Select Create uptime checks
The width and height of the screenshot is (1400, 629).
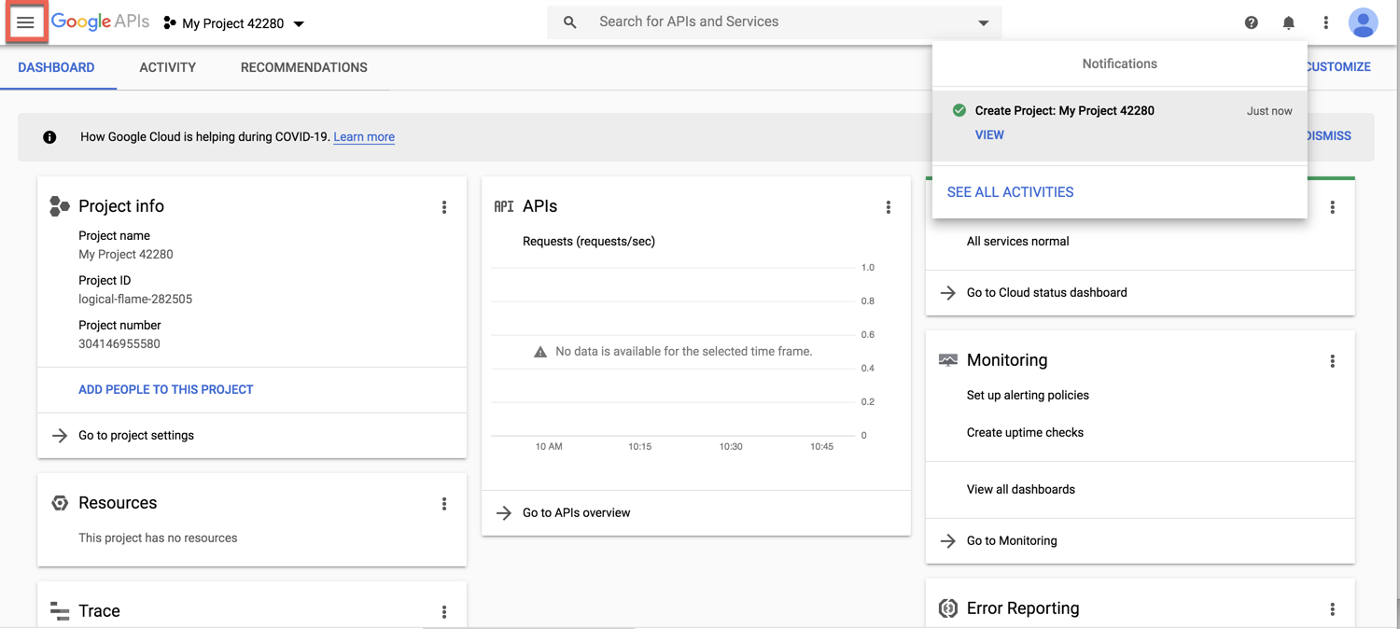(x=1025, y=433)
